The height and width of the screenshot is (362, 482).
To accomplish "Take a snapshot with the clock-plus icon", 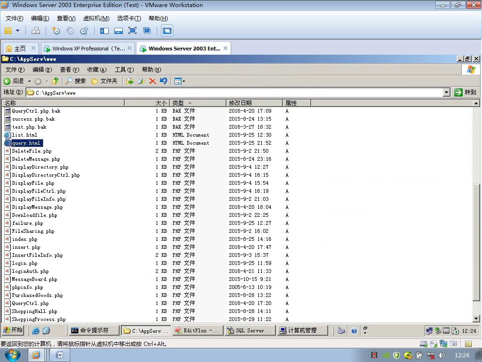I will tap(56, 31).
